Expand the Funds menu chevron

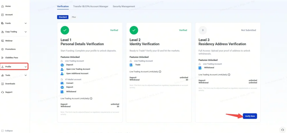point(26,24)
